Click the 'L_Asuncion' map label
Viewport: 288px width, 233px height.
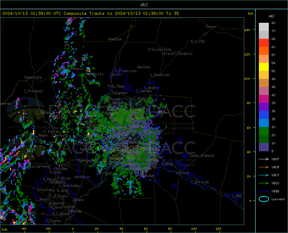pyautogui.click(x=160, y=75)
